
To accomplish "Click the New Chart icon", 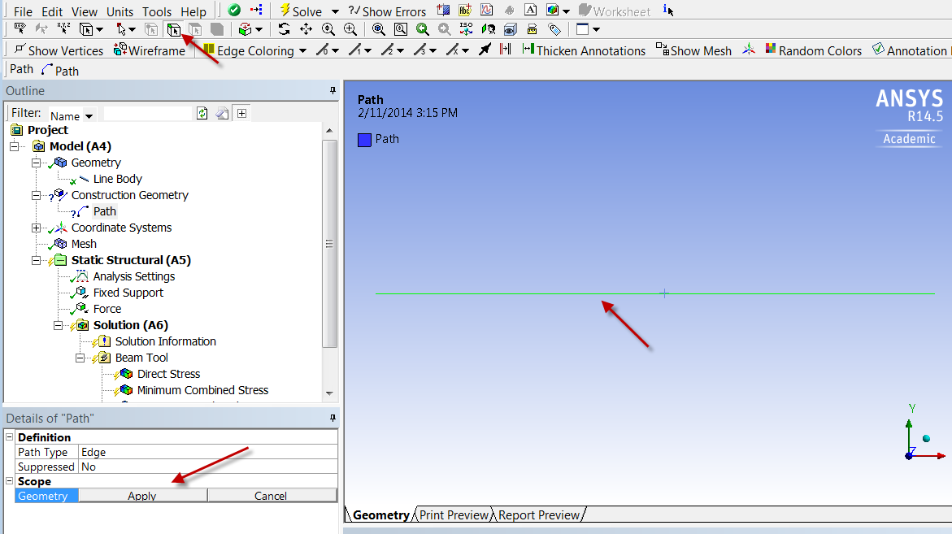I will tap(486, 11).
